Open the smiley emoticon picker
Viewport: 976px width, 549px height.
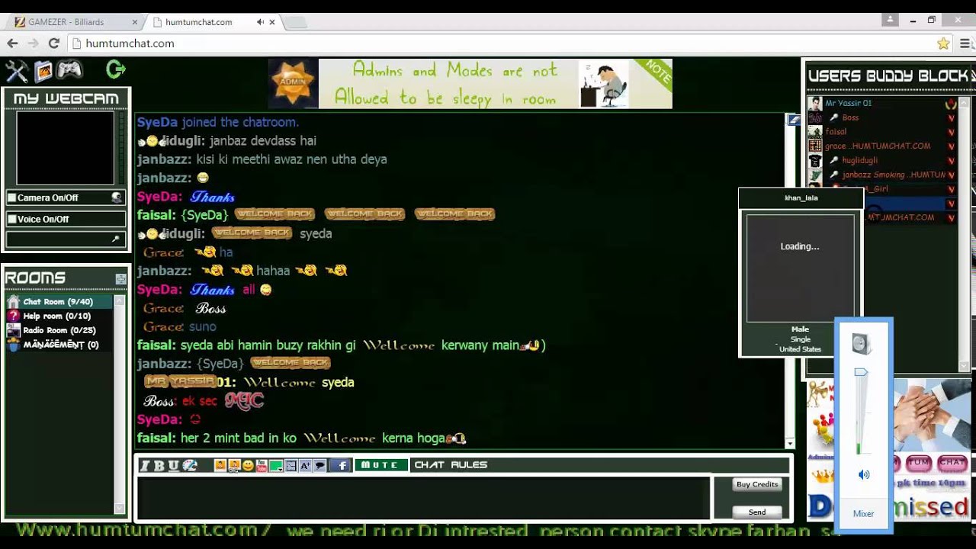248,465
